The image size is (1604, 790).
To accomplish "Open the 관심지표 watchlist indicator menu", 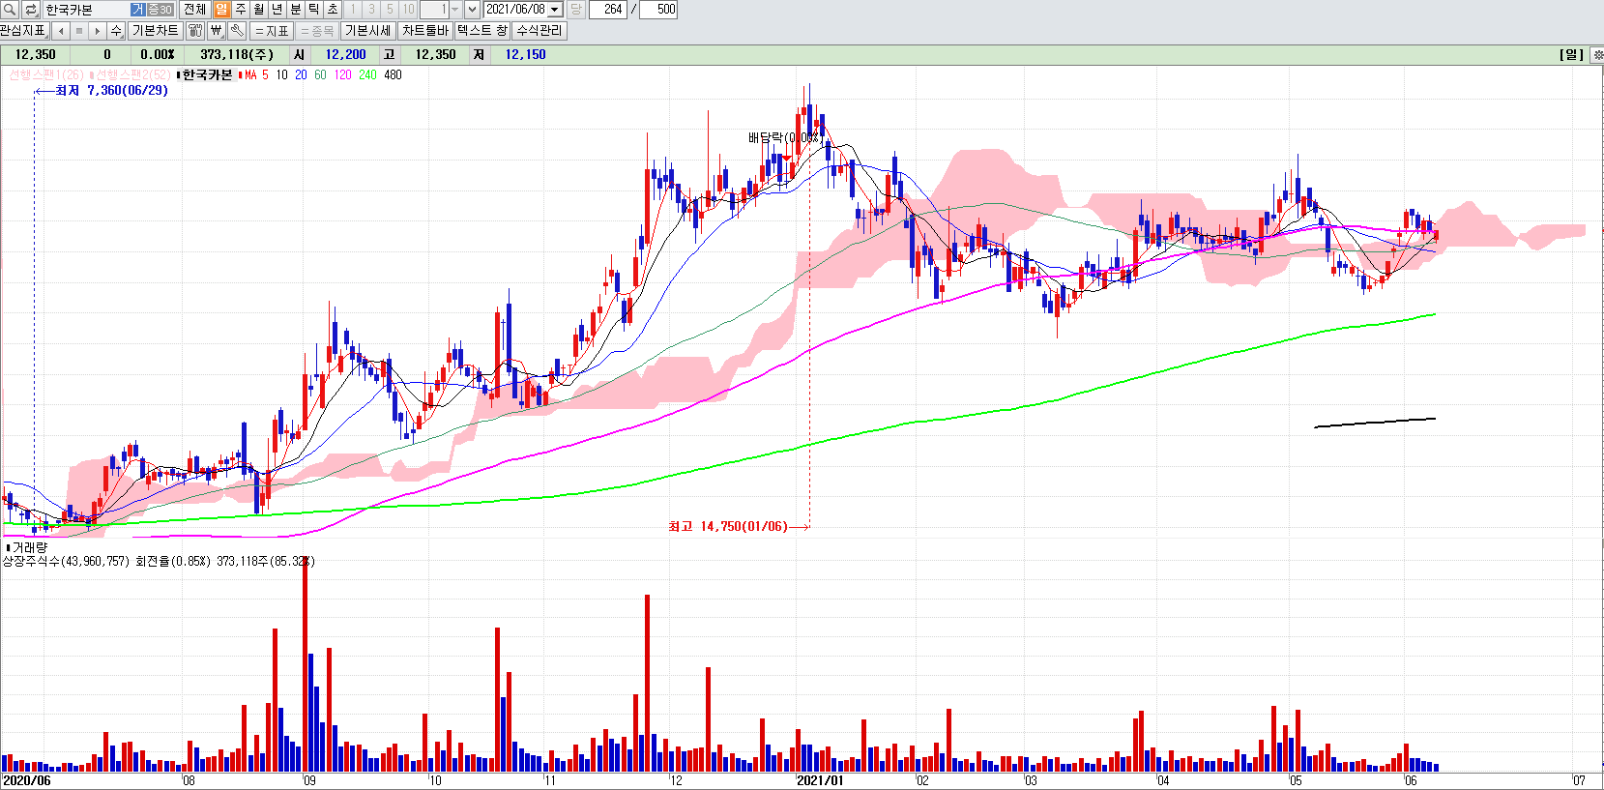I will click(23, 31).
